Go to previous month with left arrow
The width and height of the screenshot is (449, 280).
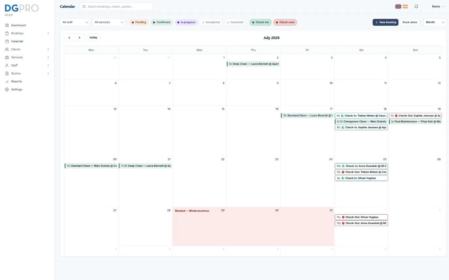click(x=69, y=37)
